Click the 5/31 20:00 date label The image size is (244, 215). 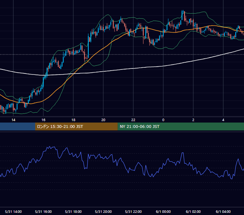tap(103, 211)
